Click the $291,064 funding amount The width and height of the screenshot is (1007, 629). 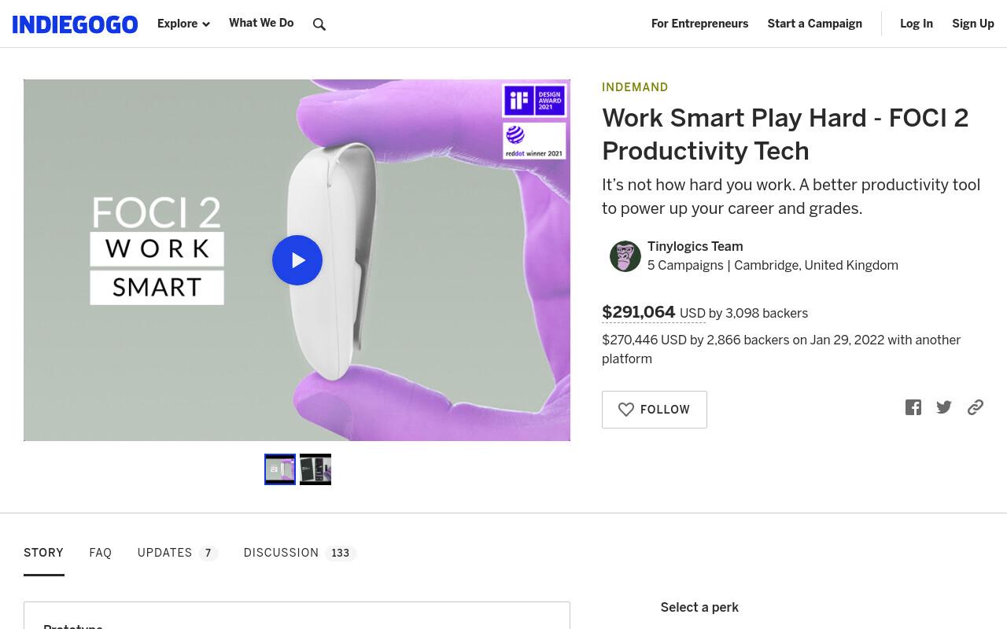pos(639,312)
